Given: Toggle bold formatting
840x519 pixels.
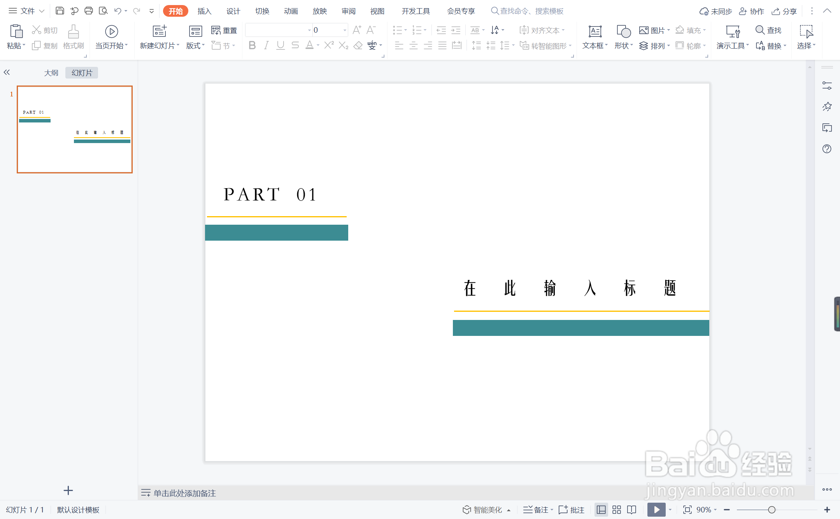Looking at the screenshot, I should pos(252,45).
